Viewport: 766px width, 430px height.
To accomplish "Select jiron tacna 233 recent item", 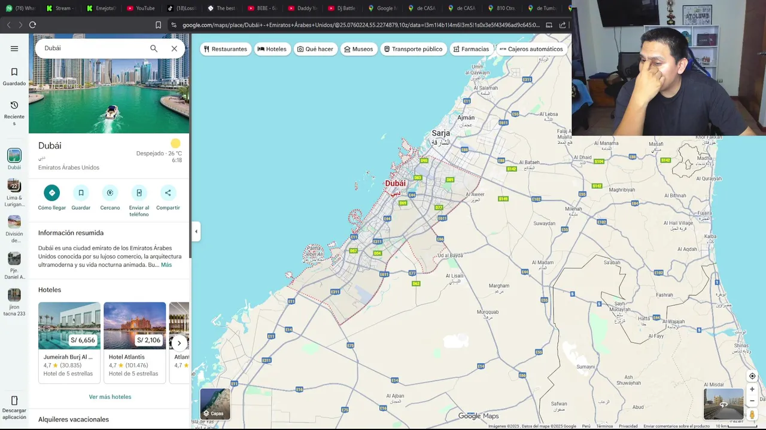I will pos(14,302).
